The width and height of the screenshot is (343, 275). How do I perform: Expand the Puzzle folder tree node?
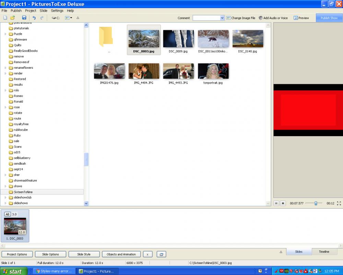[5, 34]
